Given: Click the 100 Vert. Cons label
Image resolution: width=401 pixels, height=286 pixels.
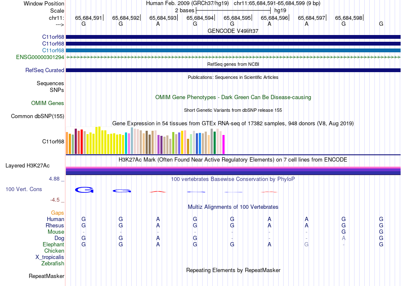Looking at the screenshot, I should (x=24, y=189).
